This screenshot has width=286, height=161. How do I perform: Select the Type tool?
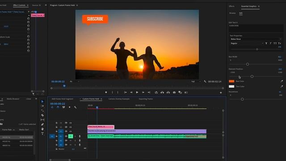tap(42, 134)
